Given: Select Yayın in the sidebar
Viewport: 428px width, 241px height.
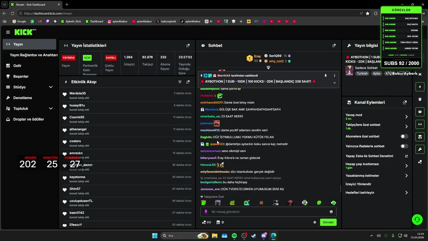Looking at the screenshot, I should 29,44.
